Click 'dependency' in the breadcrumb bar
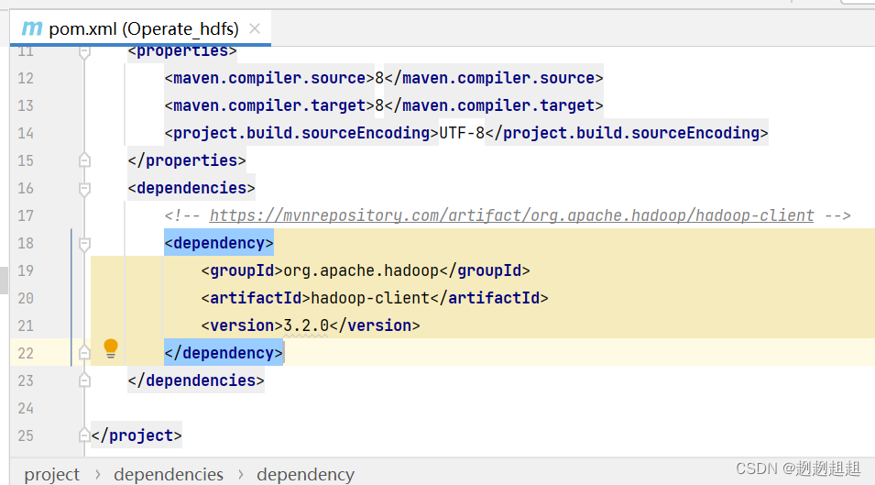875x485 pixels. [x=305, y=474]
